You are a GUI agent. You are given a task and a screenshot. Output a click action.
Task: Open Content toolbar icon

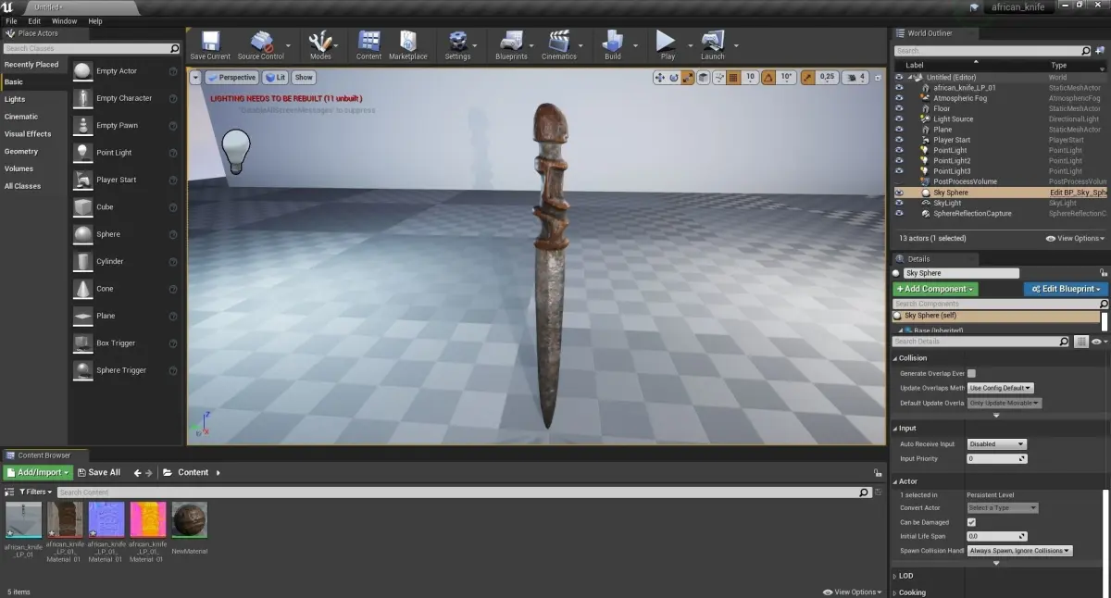[x=368, y=41]
